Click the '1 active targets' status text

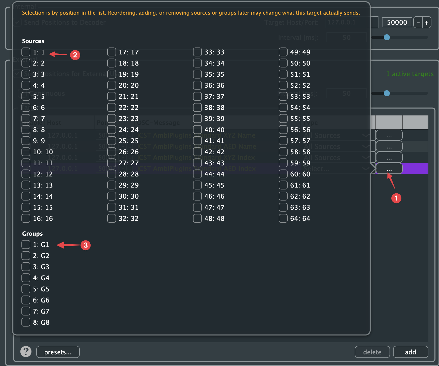pyautogui.click(x=410, y=74)
